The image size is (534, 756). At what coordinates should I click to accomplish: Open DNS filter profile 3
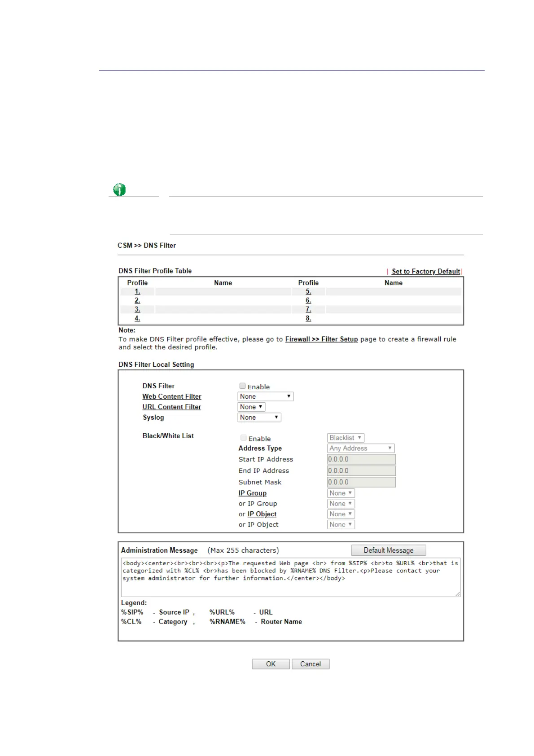[137, 309]
